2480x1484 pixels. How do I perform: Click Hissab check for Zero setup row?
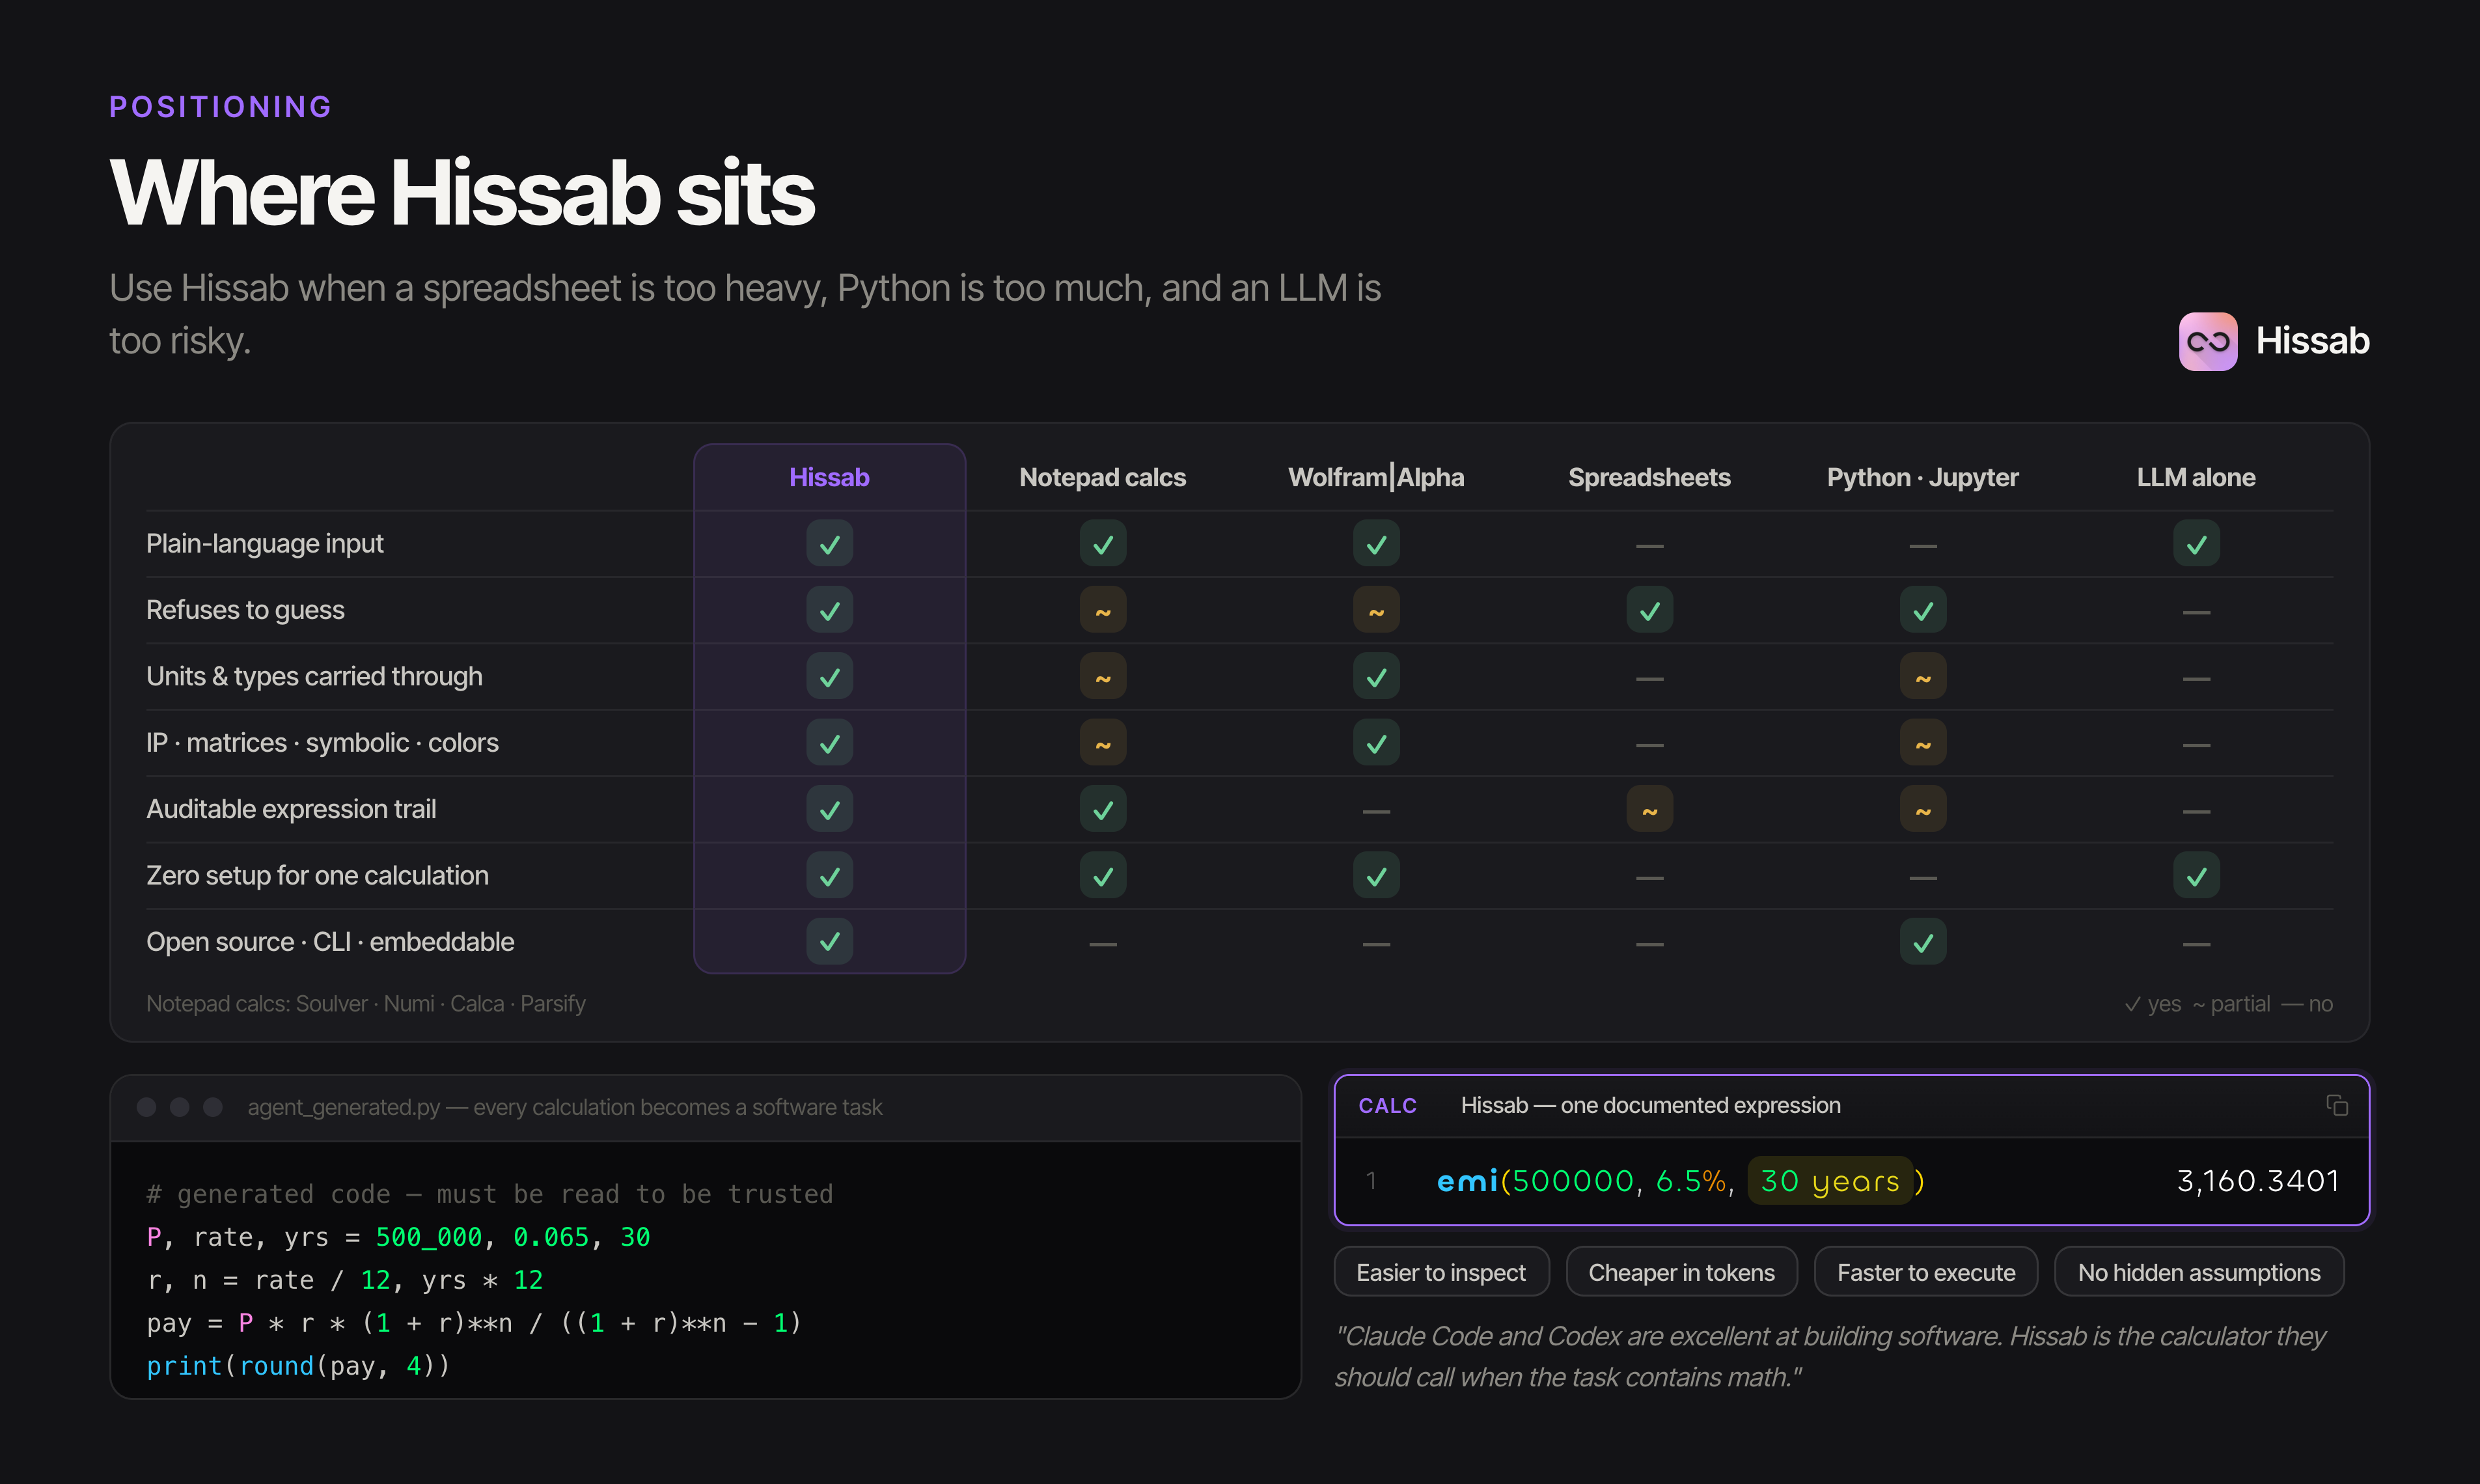[829, 875]
